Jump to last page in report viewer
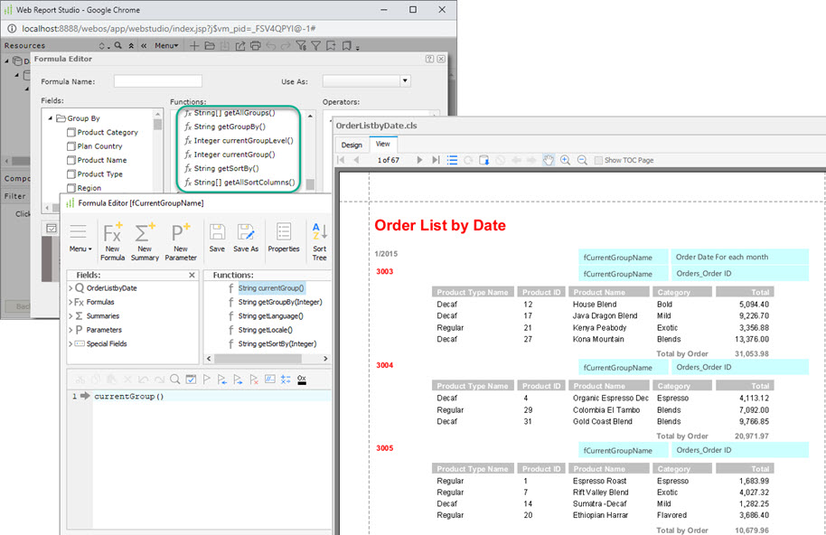 436,160
